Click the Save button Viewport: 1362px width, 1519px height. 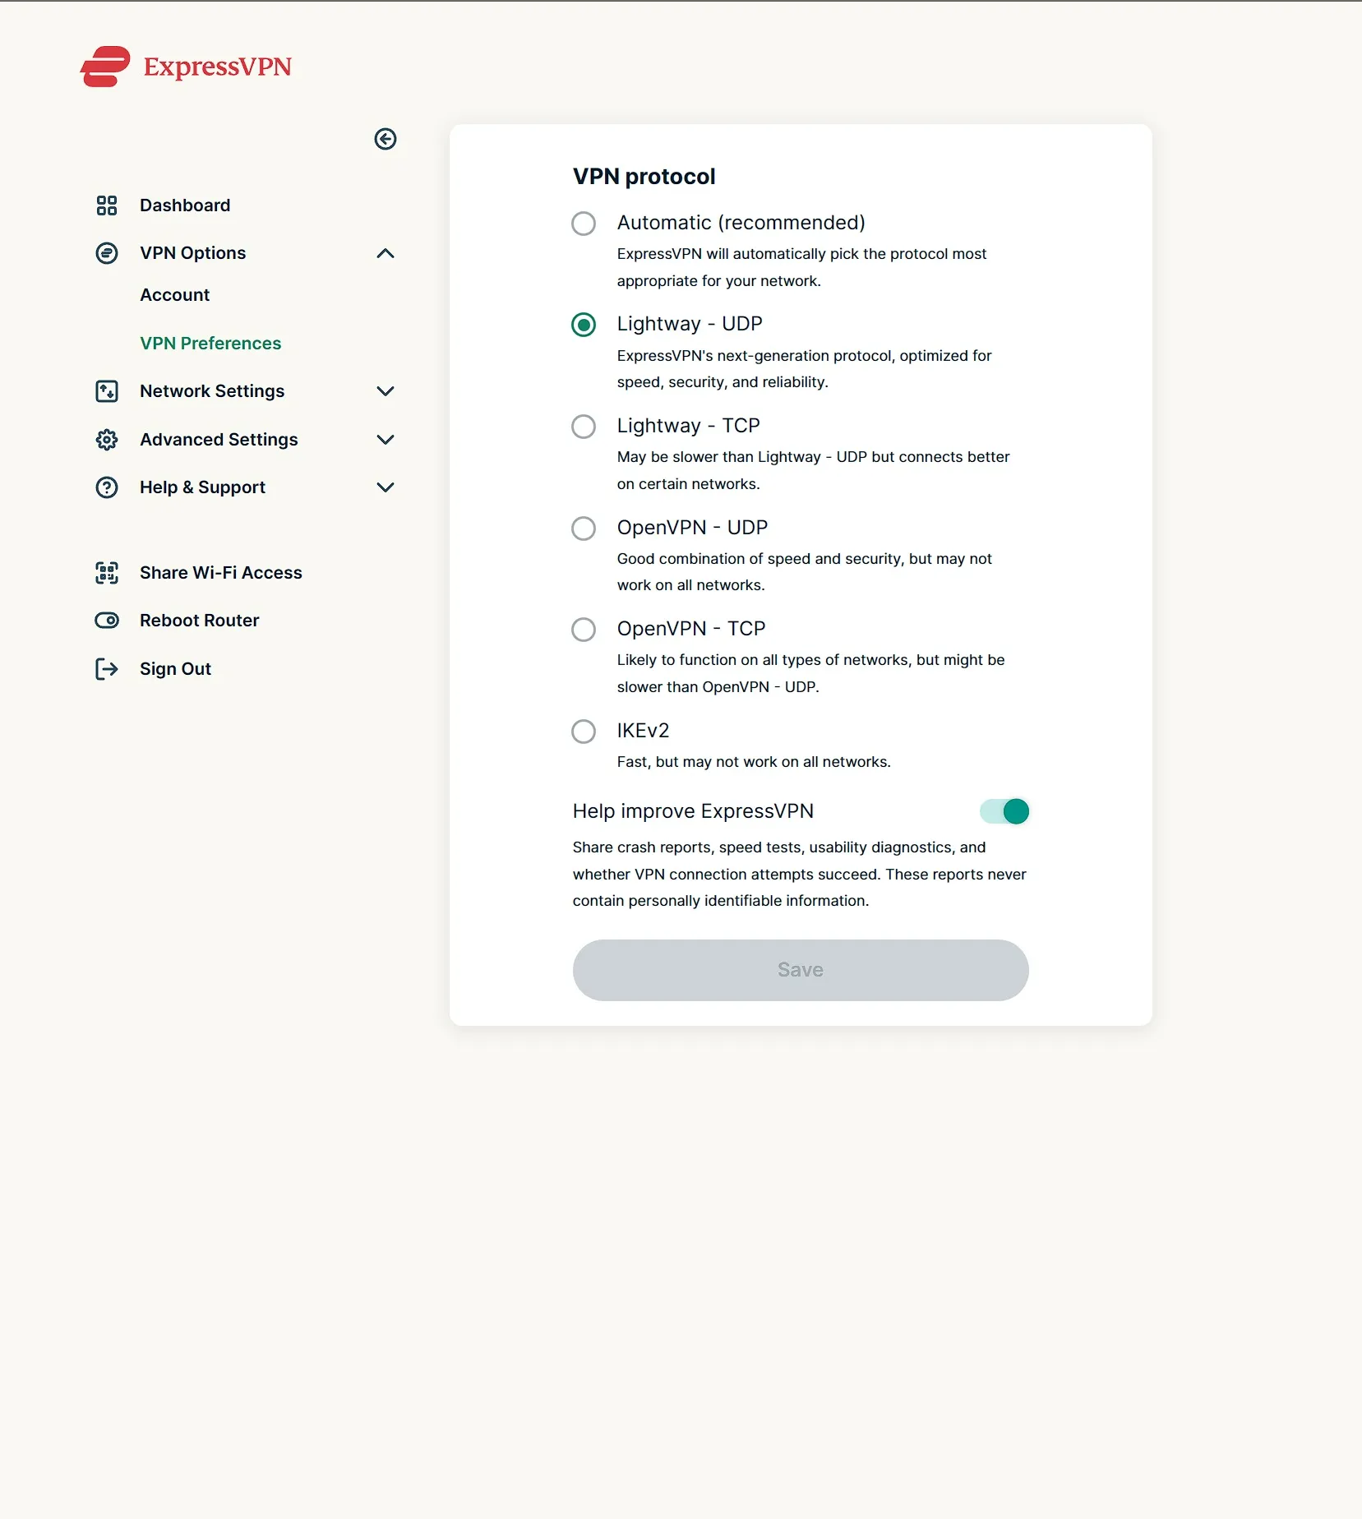pos(801,970)
